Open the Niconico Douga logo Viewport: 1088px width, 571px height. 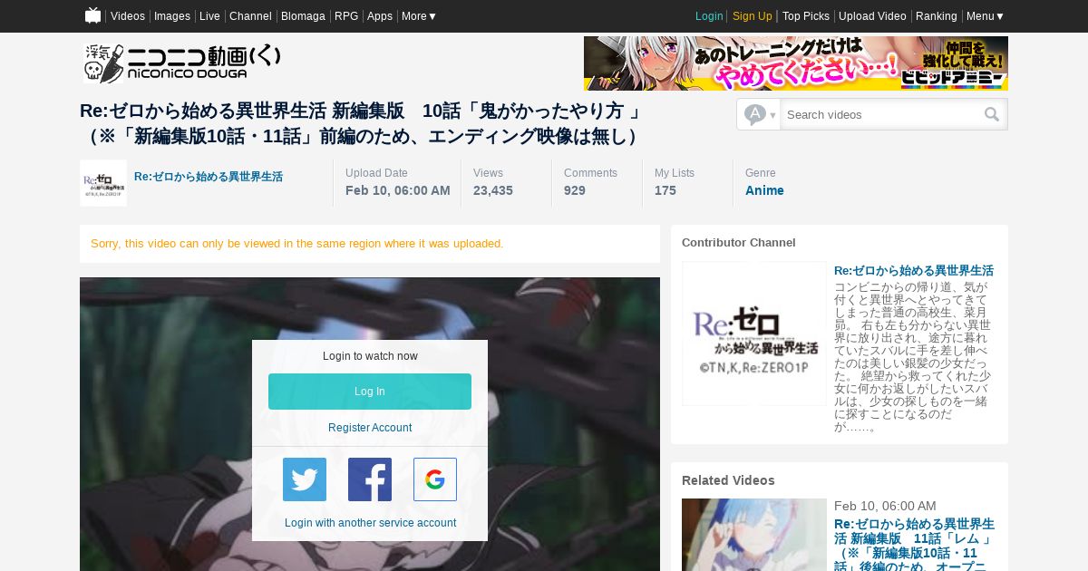[x=182, y=63]
